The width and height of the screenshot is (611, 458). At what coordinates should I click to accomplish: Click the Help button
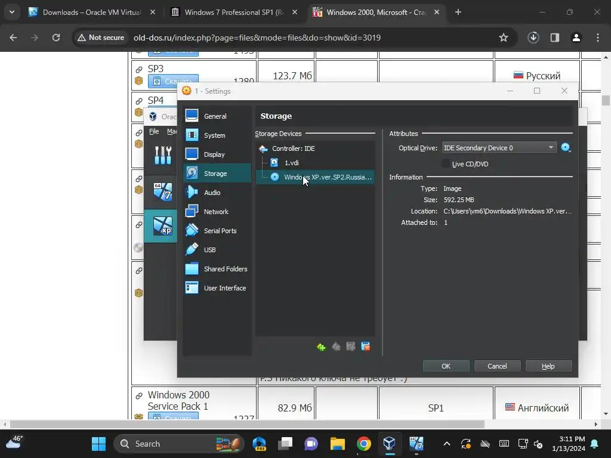[548, 366]
